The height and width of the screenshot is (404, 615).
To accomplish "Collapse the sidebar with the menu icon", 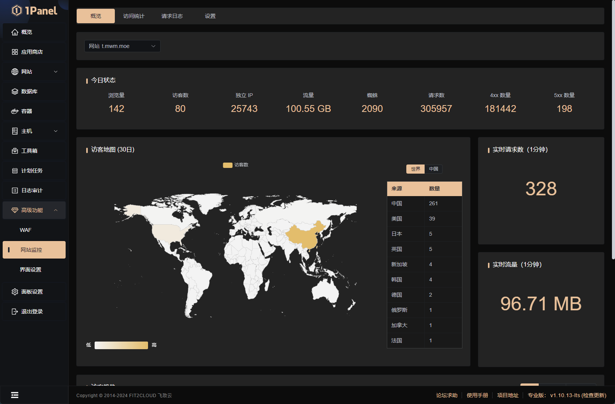I will click(15, 395).
